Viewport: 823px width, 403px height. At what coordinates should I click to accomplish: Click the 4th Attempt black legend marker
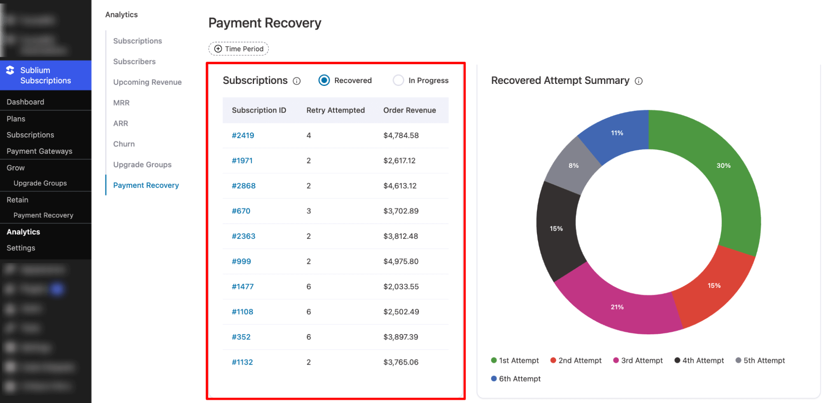pos(677,360)
